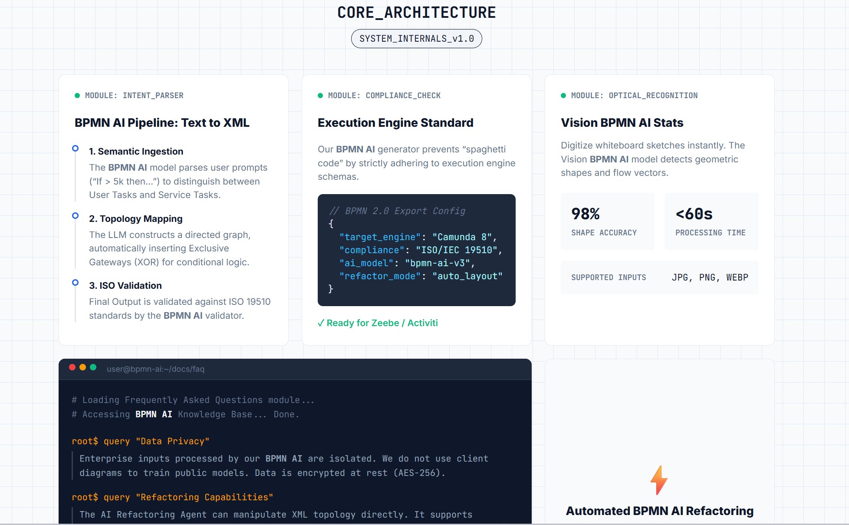
Task: Click the lightning bolt refactoring icon
Action: click(x=659, y=479)
